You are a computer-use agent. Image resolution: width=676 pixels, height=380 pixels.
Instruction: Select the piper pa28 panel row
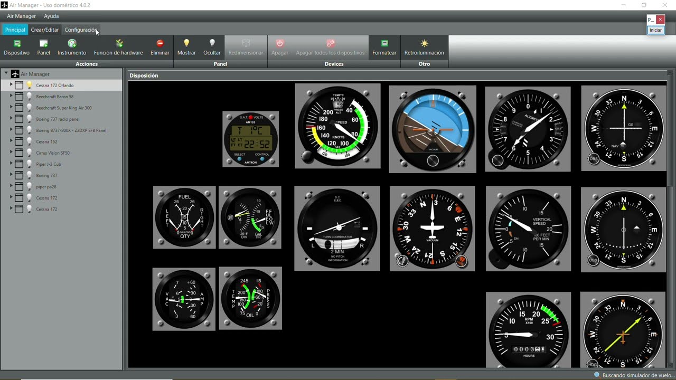point(61,186)
